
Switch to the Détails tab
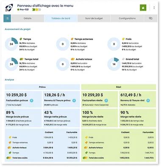(28, 19)
